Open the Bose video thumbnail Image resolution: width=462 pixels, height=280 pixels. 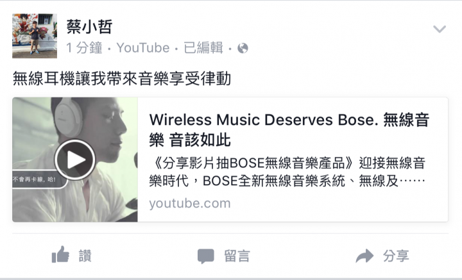(75, 160)
